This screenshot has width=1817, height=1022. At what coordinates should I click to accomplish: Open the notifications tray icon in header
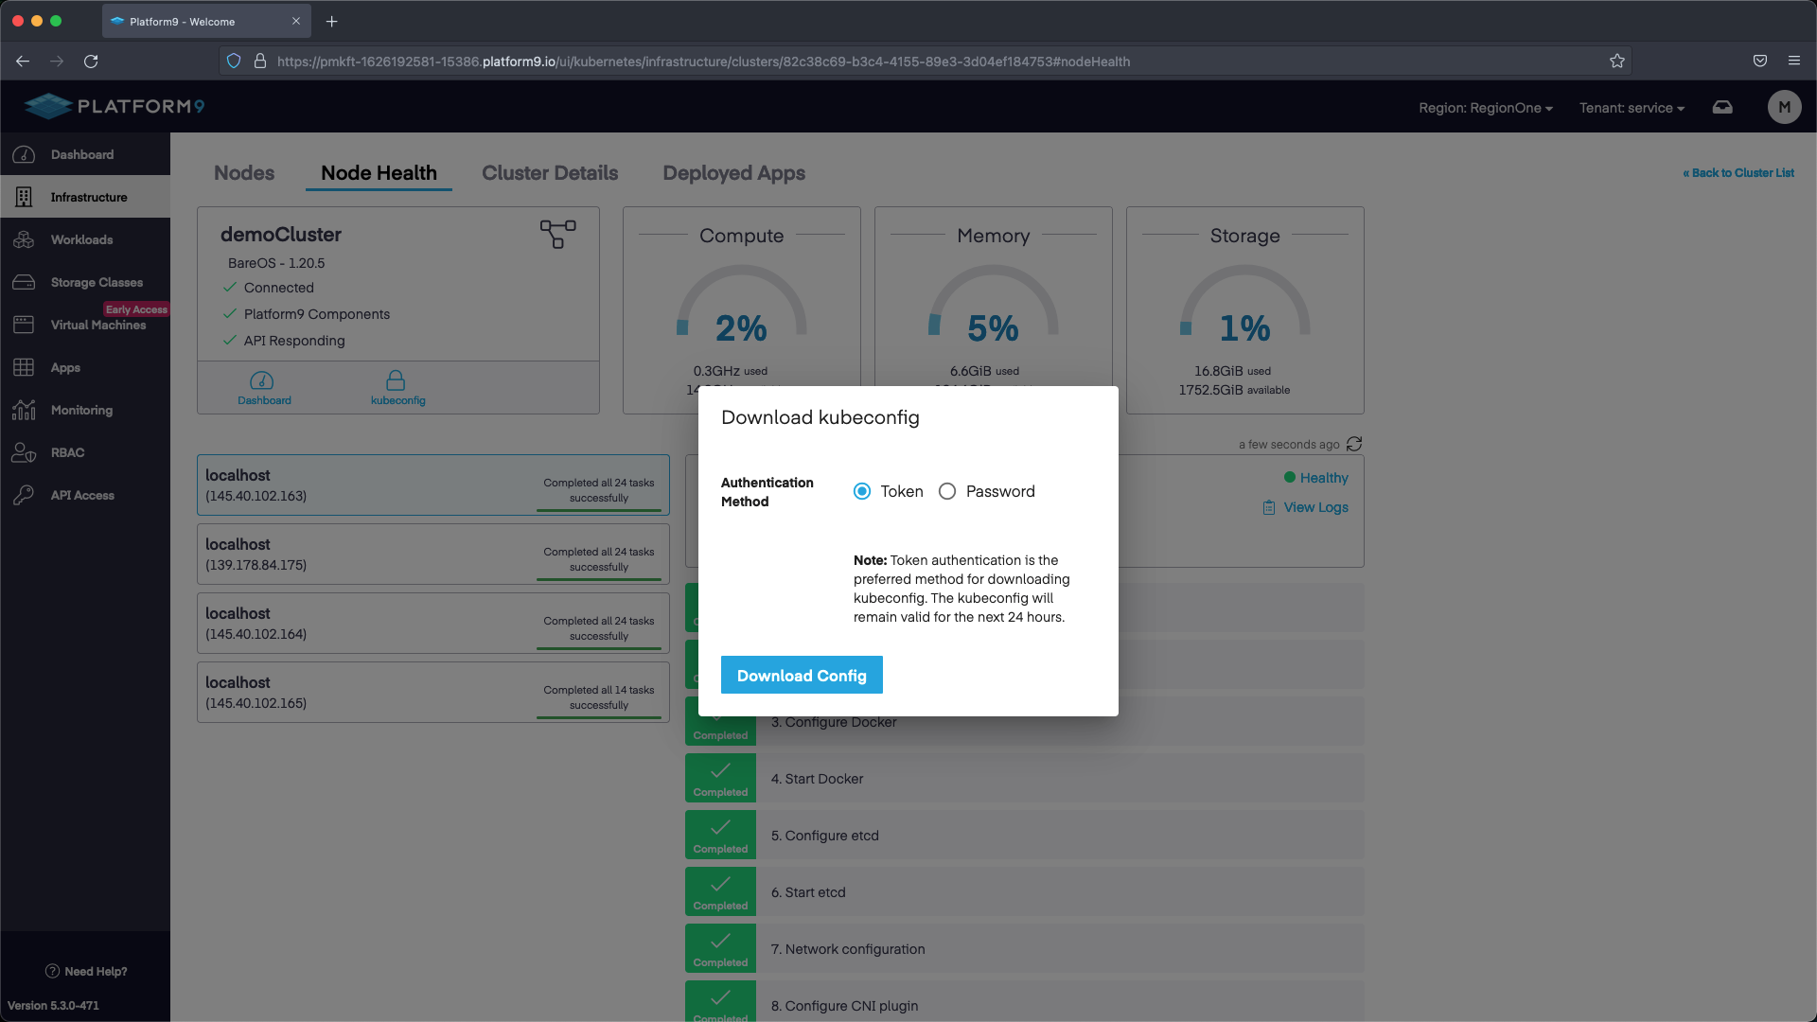coord(1722,107)
